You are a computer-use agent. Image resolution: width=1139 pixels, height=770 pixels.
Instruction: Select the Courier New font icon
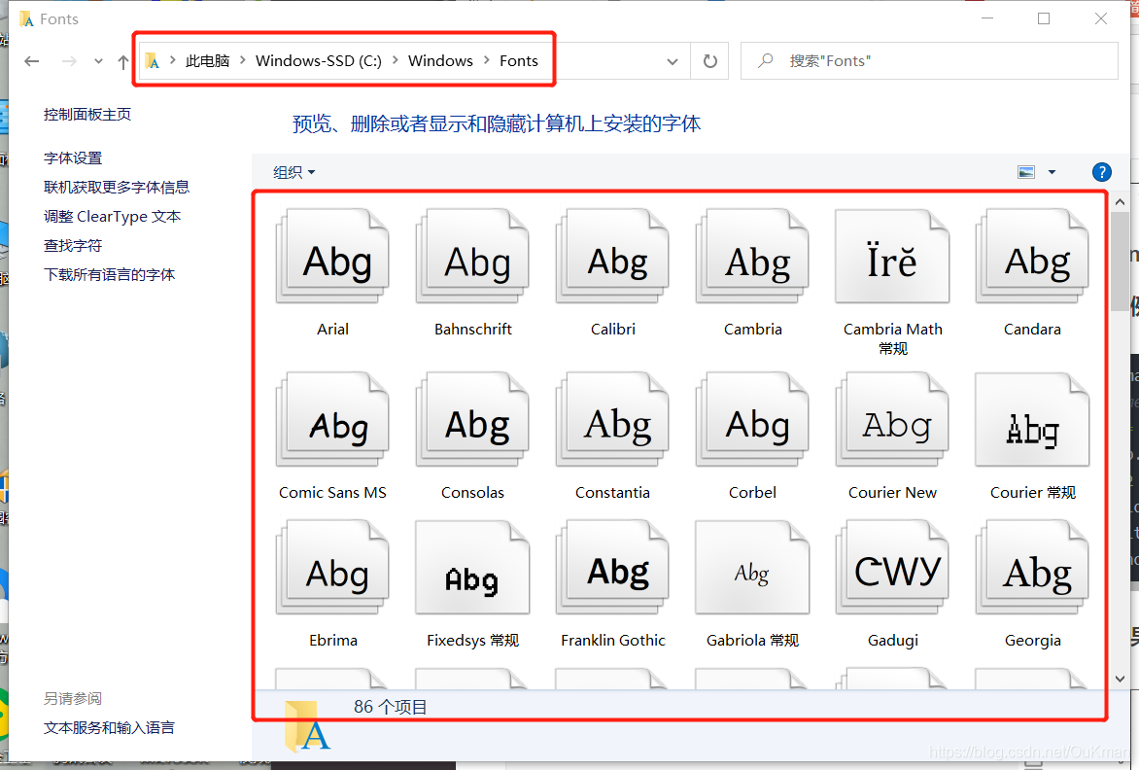893,420
